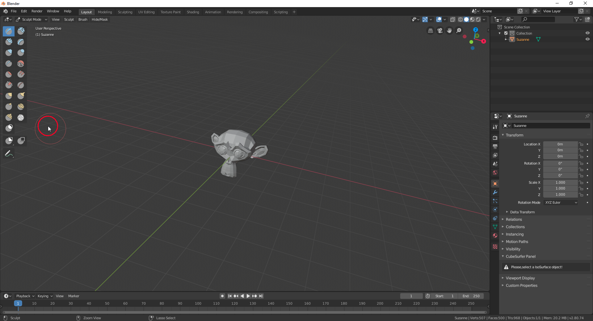Open the timeline Marker menu
Image resolution: width=593 pixels, height=321 pixels.
[74, 296]
